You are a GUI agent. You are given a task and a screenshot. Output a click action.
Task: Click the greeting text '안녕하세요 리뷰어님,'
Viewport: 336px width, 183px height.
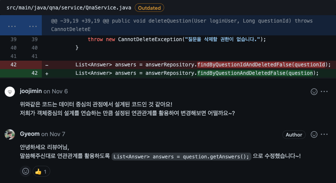click(44, 147)
